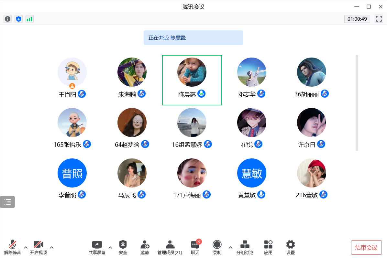
Task: Open Manage Members (管理成员) panel
Action: click(170, 247)
